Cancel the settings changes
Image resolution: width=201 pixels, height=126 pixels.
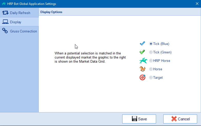[180, 119]
